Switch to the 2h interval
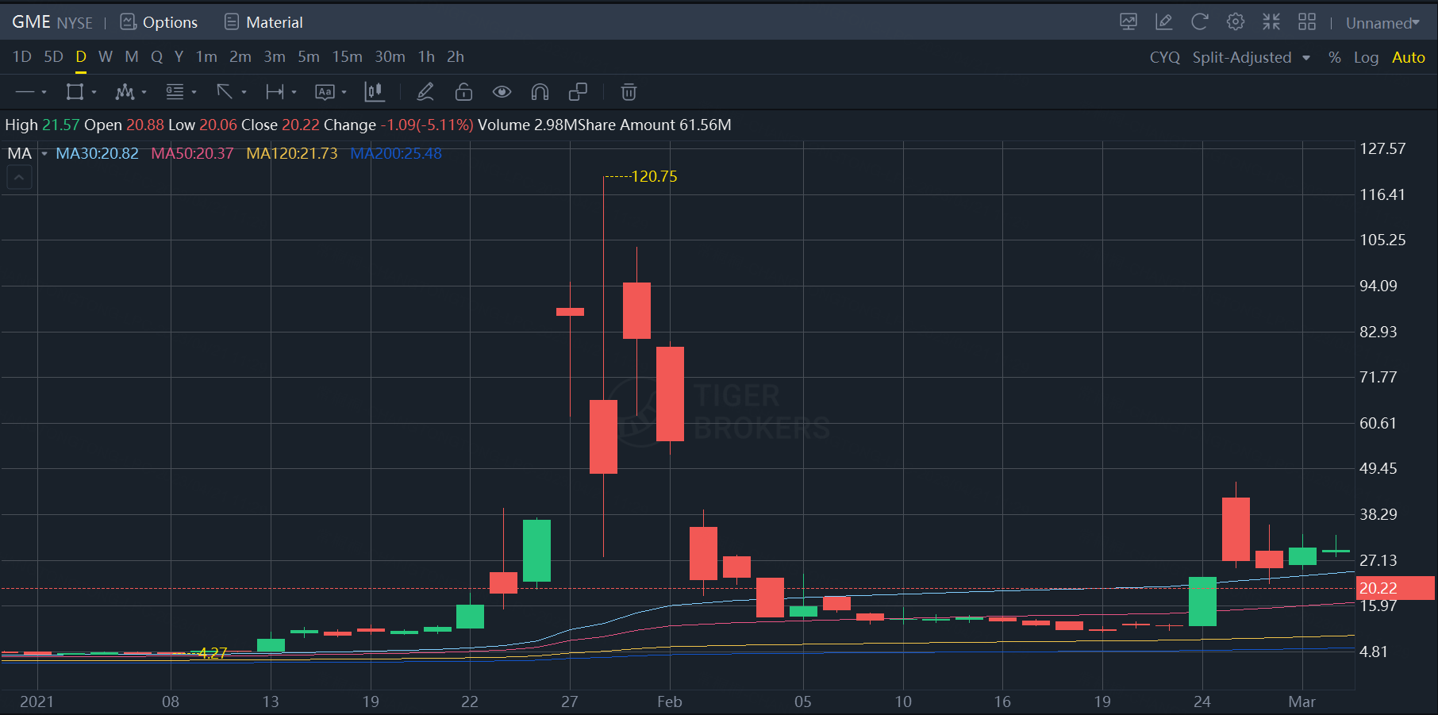 pyautogui.click(x=456, y=56)
